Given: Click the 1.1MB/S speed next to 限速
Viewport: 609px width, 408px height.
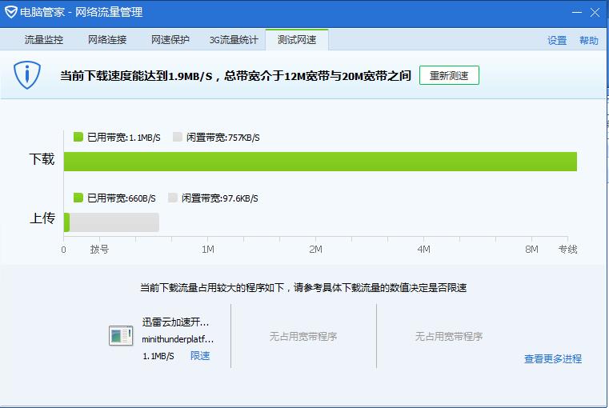Looking at the screenshot, I should pyautogui.click(x=158, y=356).
